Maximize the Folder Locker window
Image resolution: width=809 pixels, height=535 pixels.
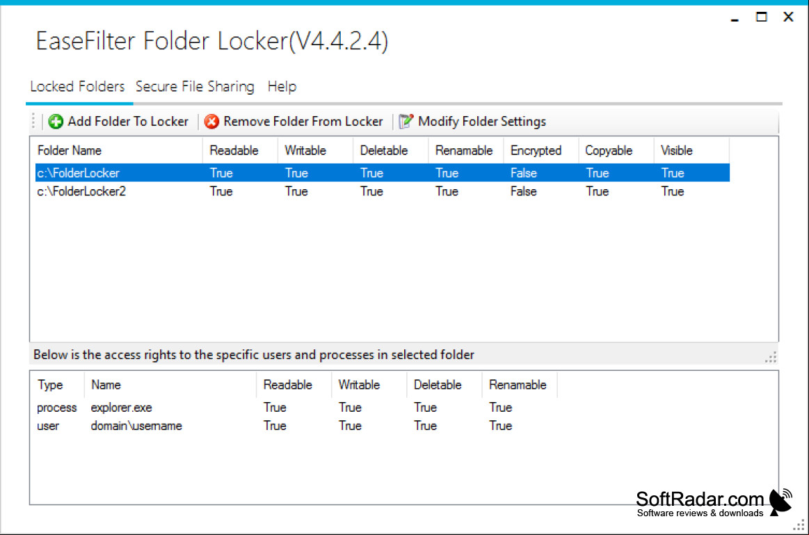(762, 17)
